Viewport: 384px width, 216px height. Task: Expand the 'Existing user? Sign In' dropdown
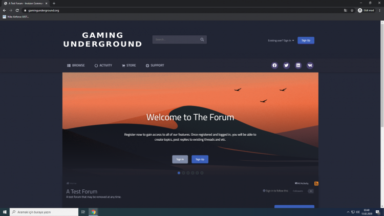pyautogui.click(x=281, y=40)
